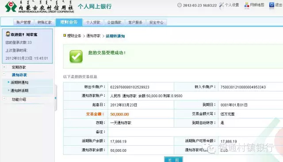Click the 以下是您的交易信息 heading

coord(80,77)
